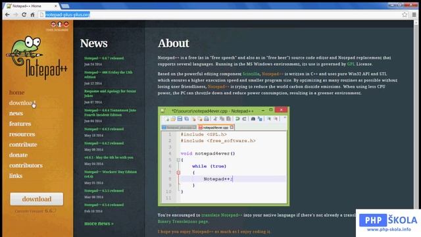Open Response and Apology for Sexist Jokes

[110, 93]
